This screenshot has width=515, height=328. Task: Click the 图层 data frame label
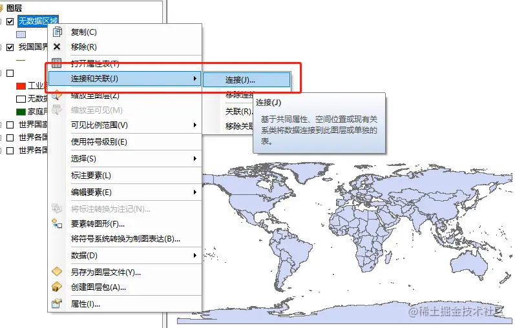pos(14,8)
